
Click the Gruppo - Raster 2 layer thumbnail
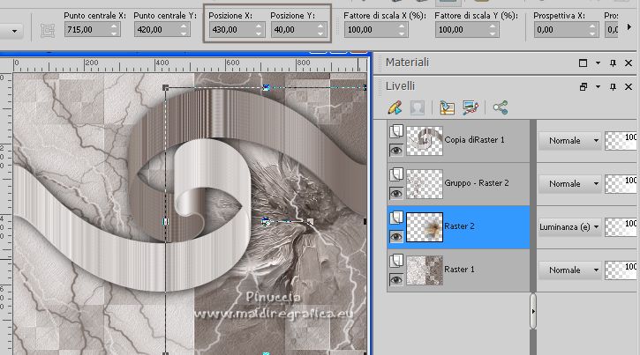point(425,184)
